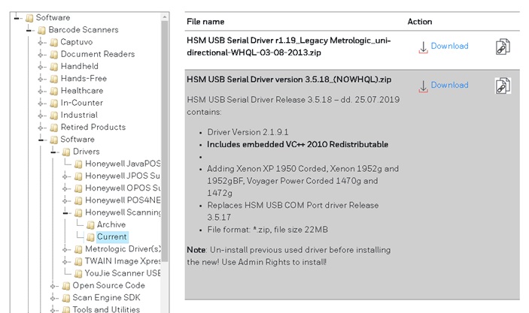Screen dimensions: 529x313
Task: Click the tree panel vertical scrollbar
Action: click(x=165, y=150)
